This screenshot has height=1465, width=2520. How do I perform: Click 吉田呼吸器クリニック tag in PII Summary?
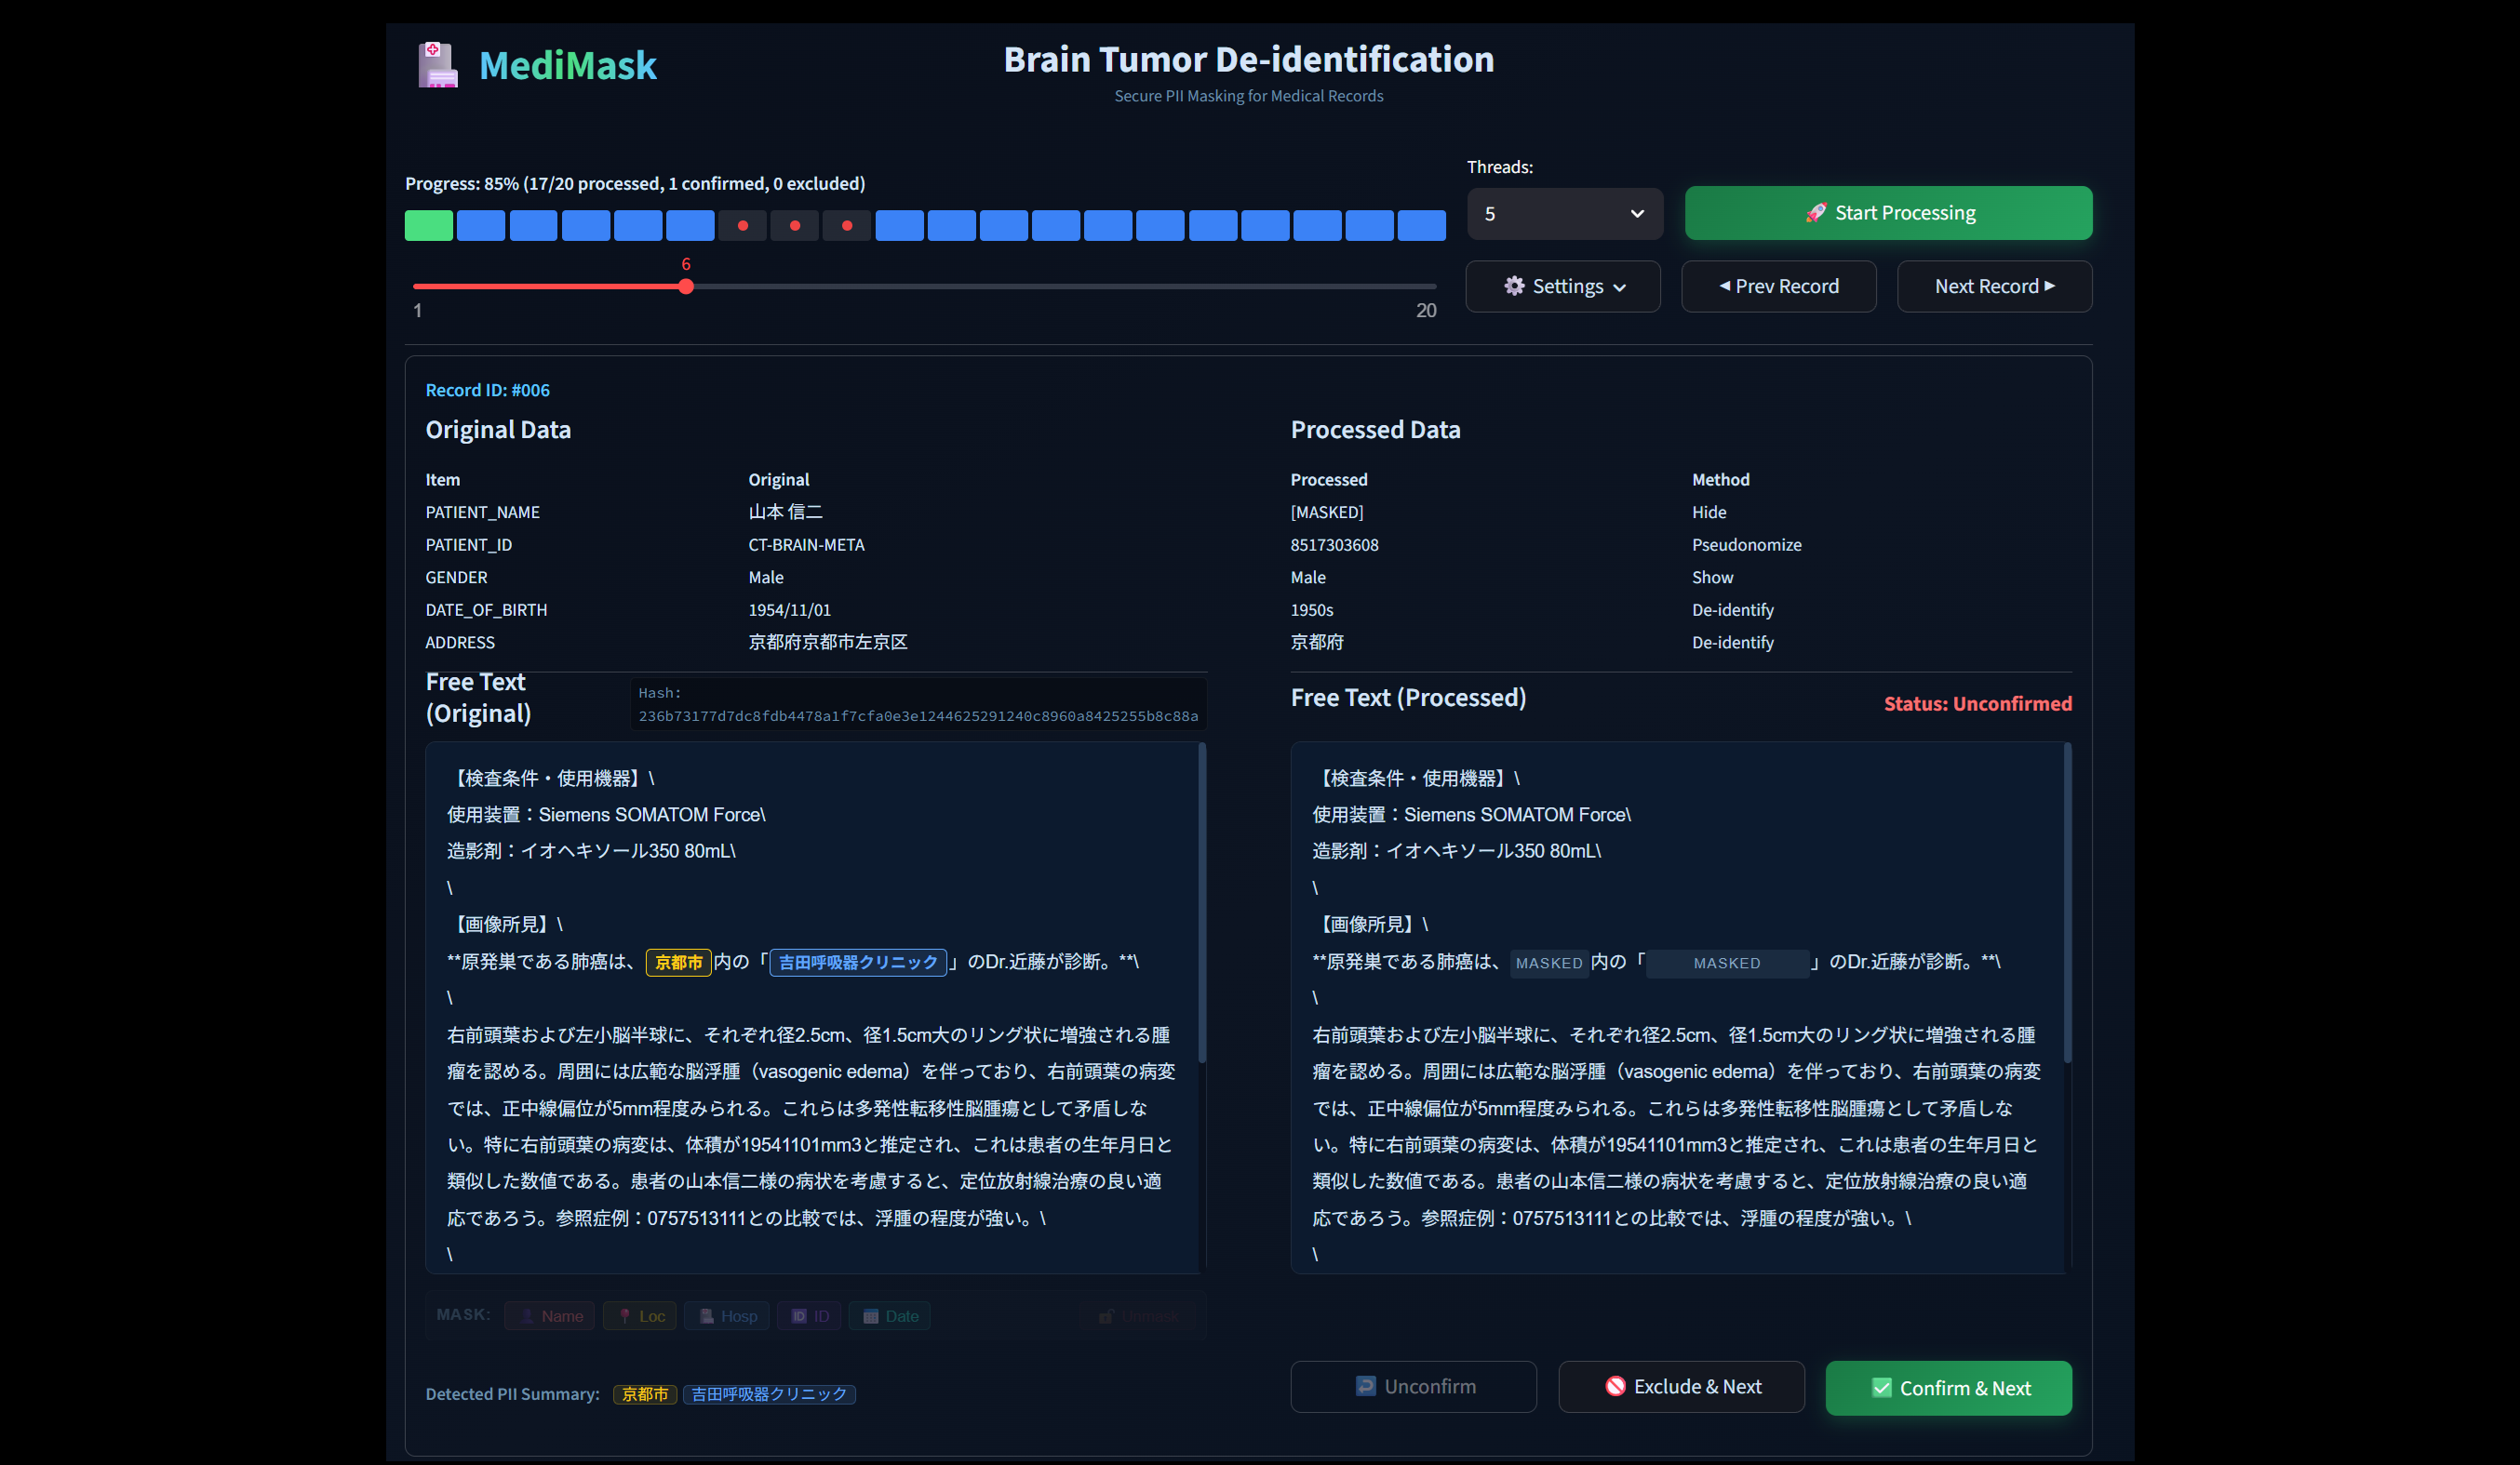(x=769, y=1394)
